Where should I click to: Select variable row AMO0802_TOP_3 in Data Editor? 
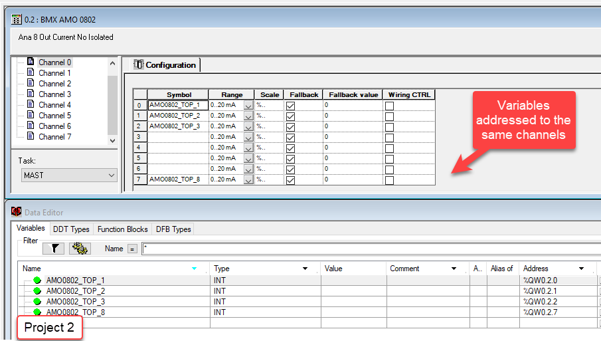click(x=307, y=302)
